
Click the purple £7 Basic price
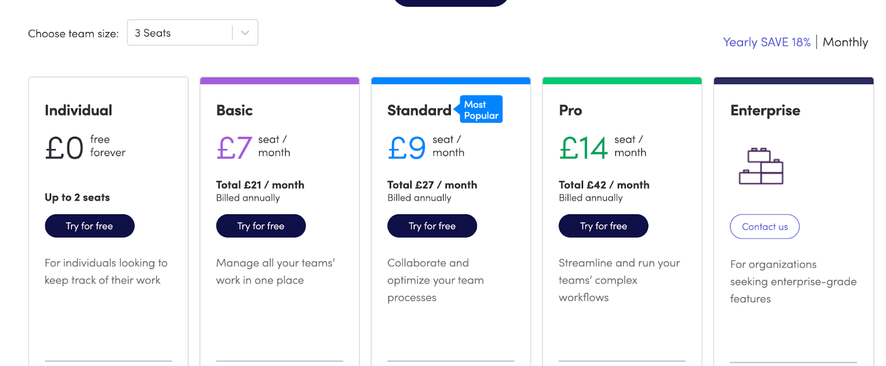[234, 148]
